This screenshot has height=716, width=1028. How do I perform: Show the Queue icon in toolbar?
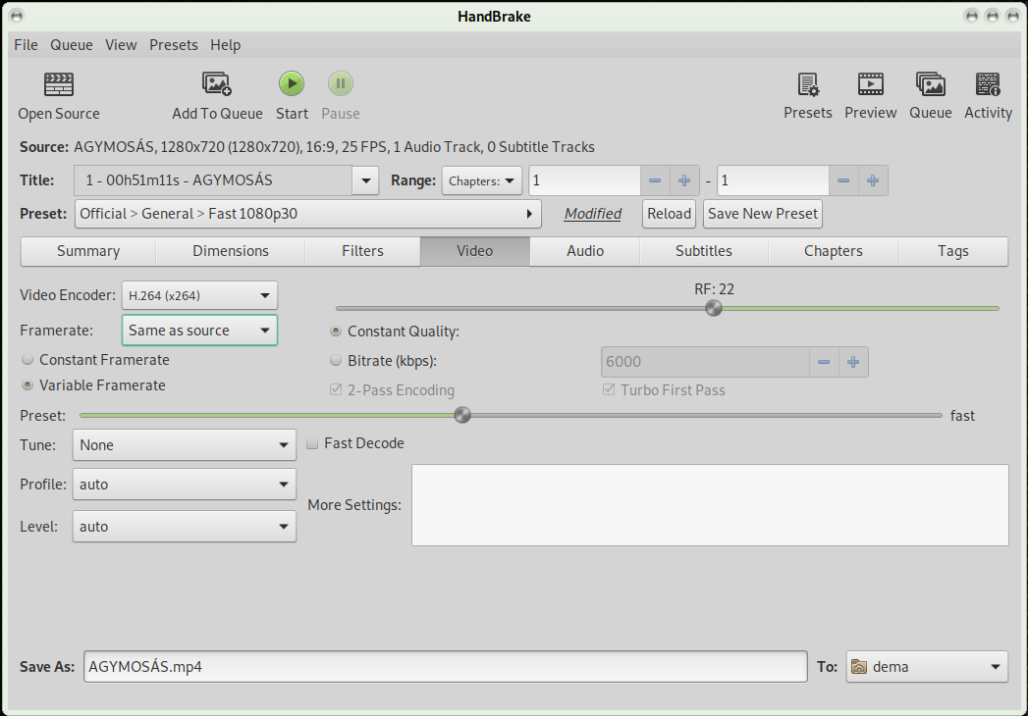[930, 84]
